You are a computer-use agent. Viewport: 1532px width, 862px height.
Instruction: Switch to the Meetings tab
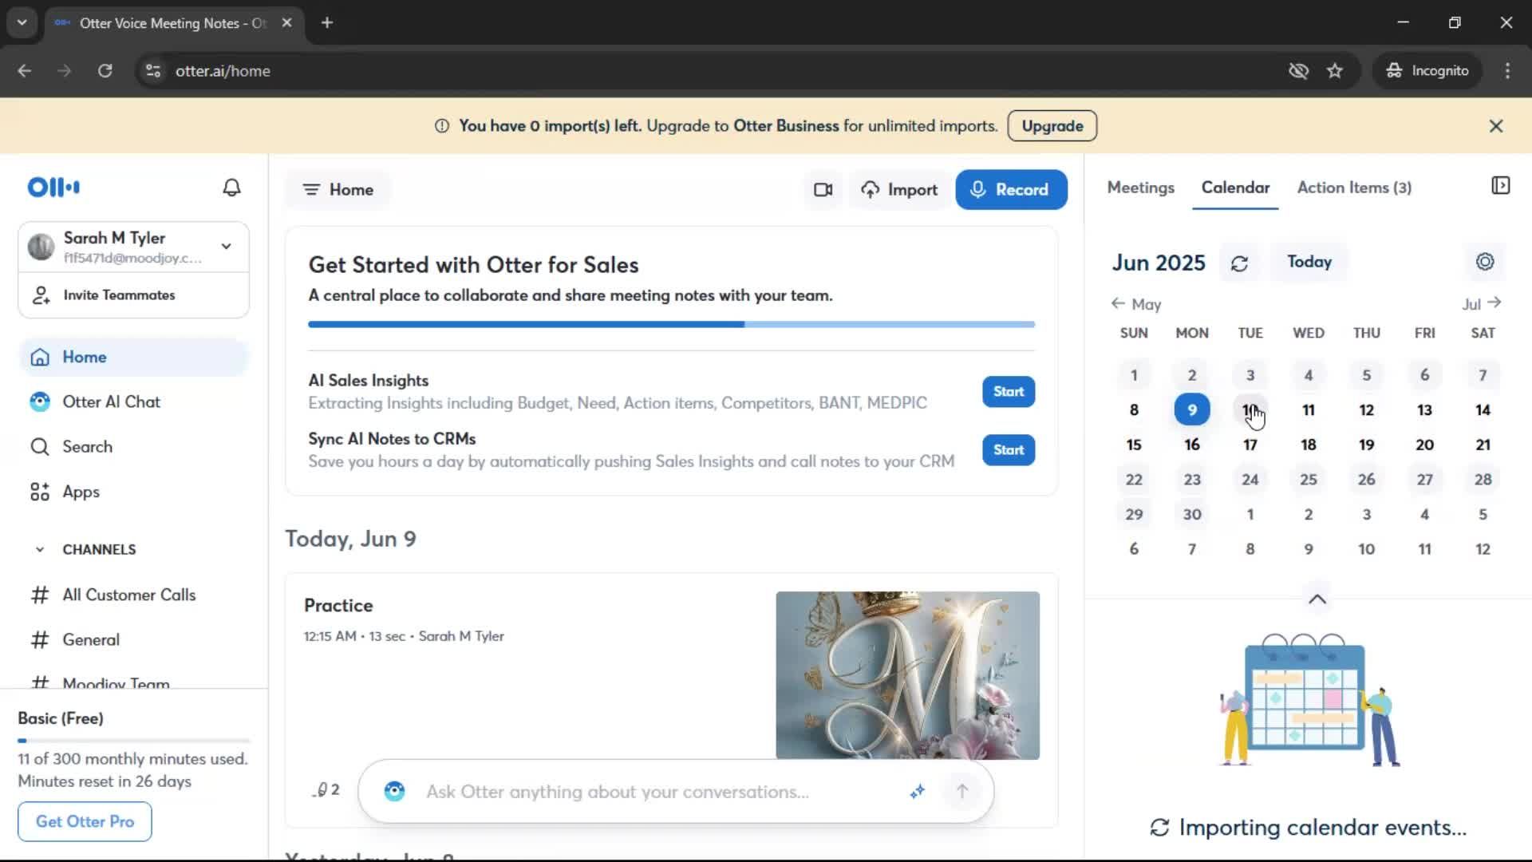[1141, 188]
